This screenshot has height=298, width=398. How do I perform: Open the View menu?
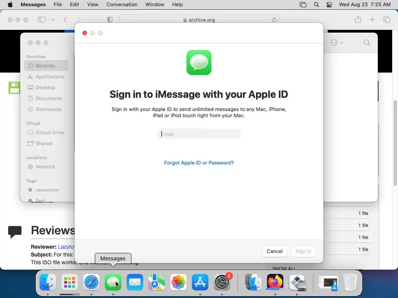point(93,5)
